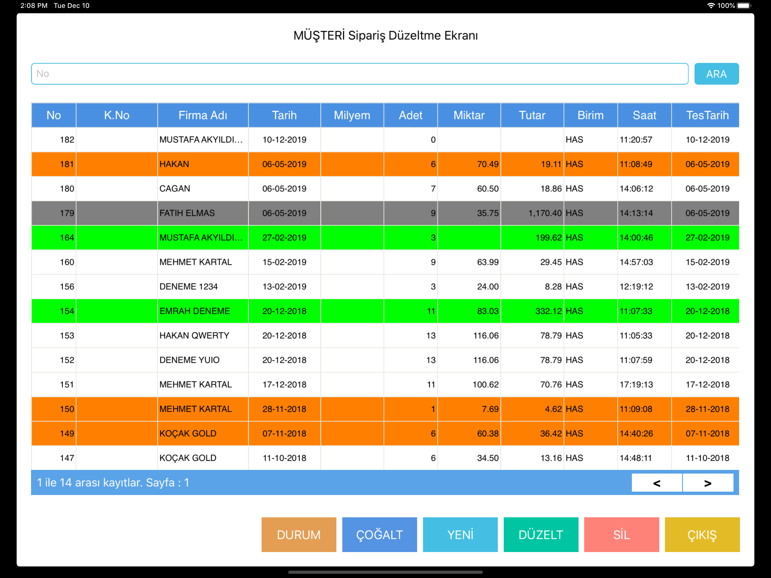This screenshot has height=578, width=771.
Task: Focus the No search input field
Action: 359,74
